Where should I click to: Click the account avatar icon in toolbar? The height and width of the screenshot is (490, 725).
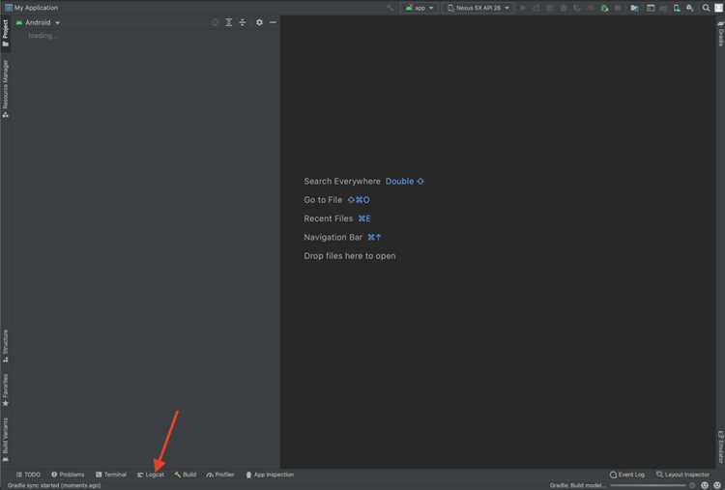point(719,8)
